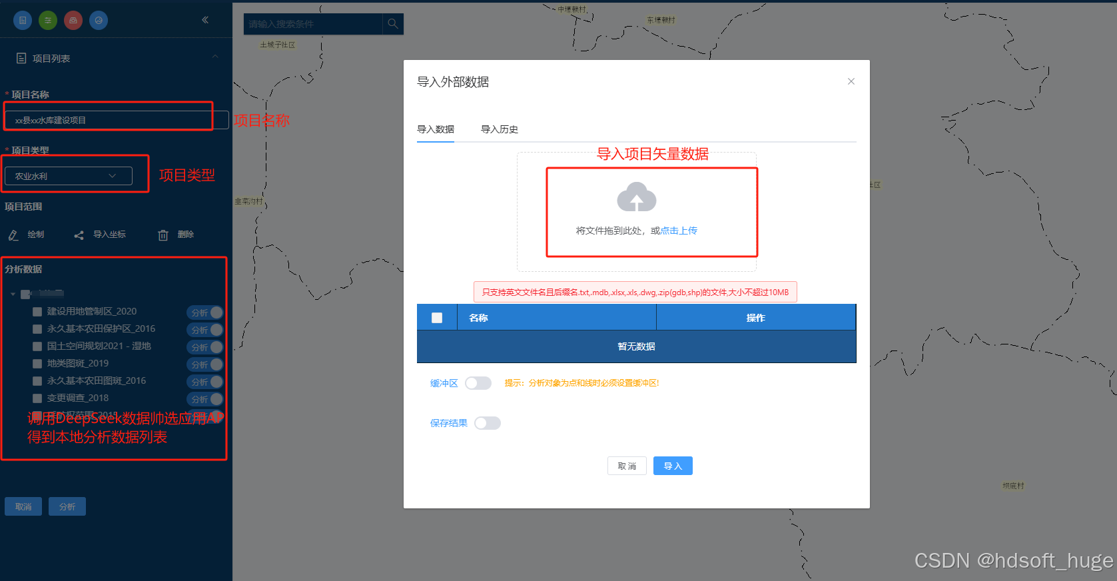
Task: Click the 项目名称 input field
Action: coord(117,120)
